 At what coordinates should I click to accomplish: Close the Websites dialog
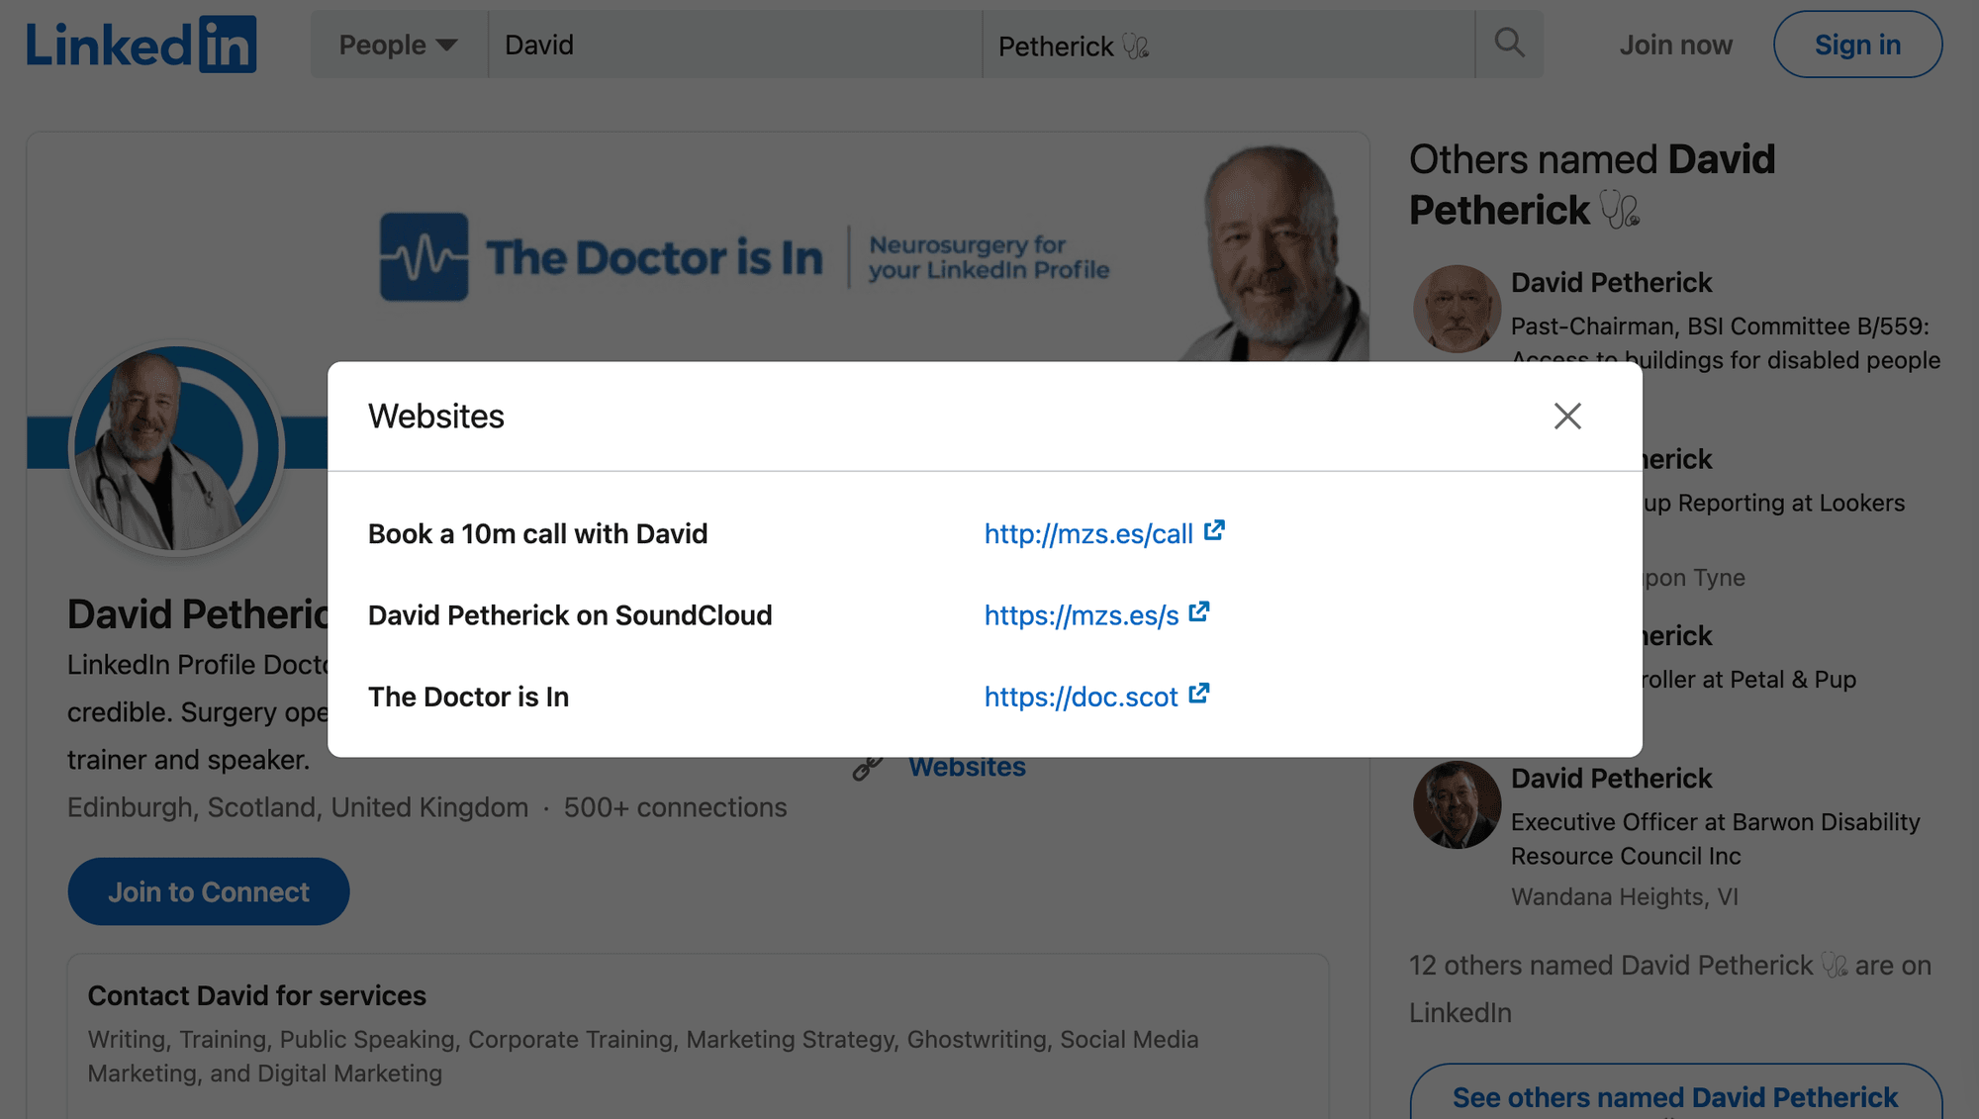pyautogui.click(x=1567, y=417)
